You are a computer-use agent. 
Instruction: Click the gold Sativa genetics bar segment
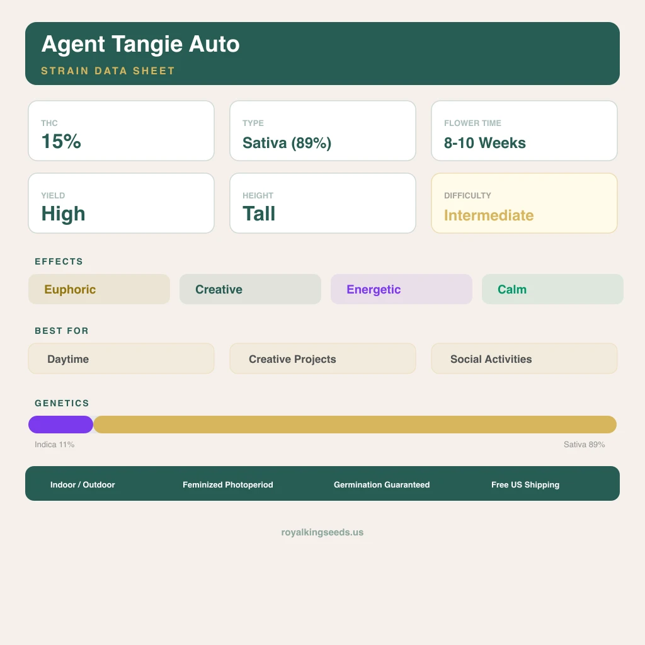(355, 425)
